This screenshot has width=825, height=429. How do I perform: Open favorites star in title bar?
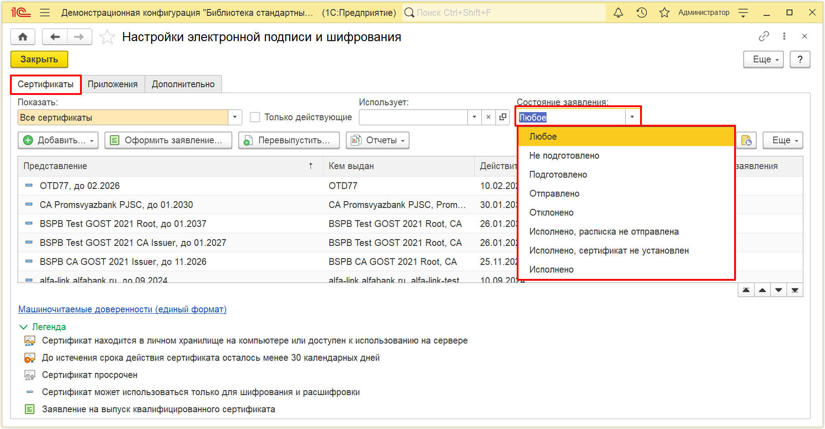tap(664, 13)
